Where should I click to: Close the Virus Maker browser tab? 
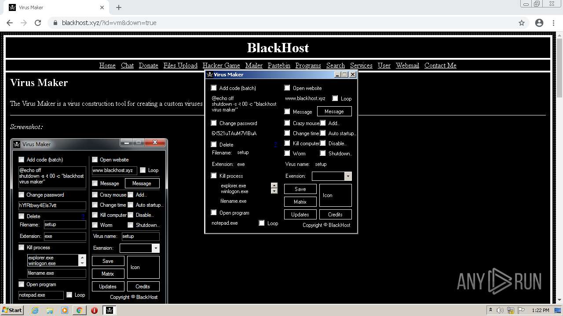(x=102, y=7)
